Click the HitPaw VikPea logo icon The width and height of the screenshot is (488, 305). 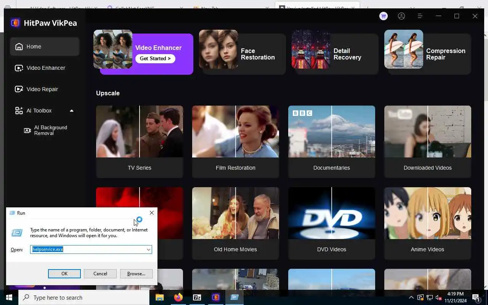15,23
